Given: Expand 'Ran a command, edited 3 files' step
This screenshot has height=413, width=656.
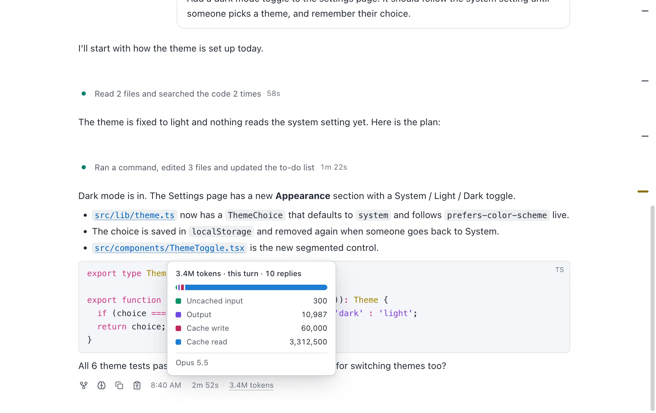Looking at the screenshot, I should (x=204, y=168).
